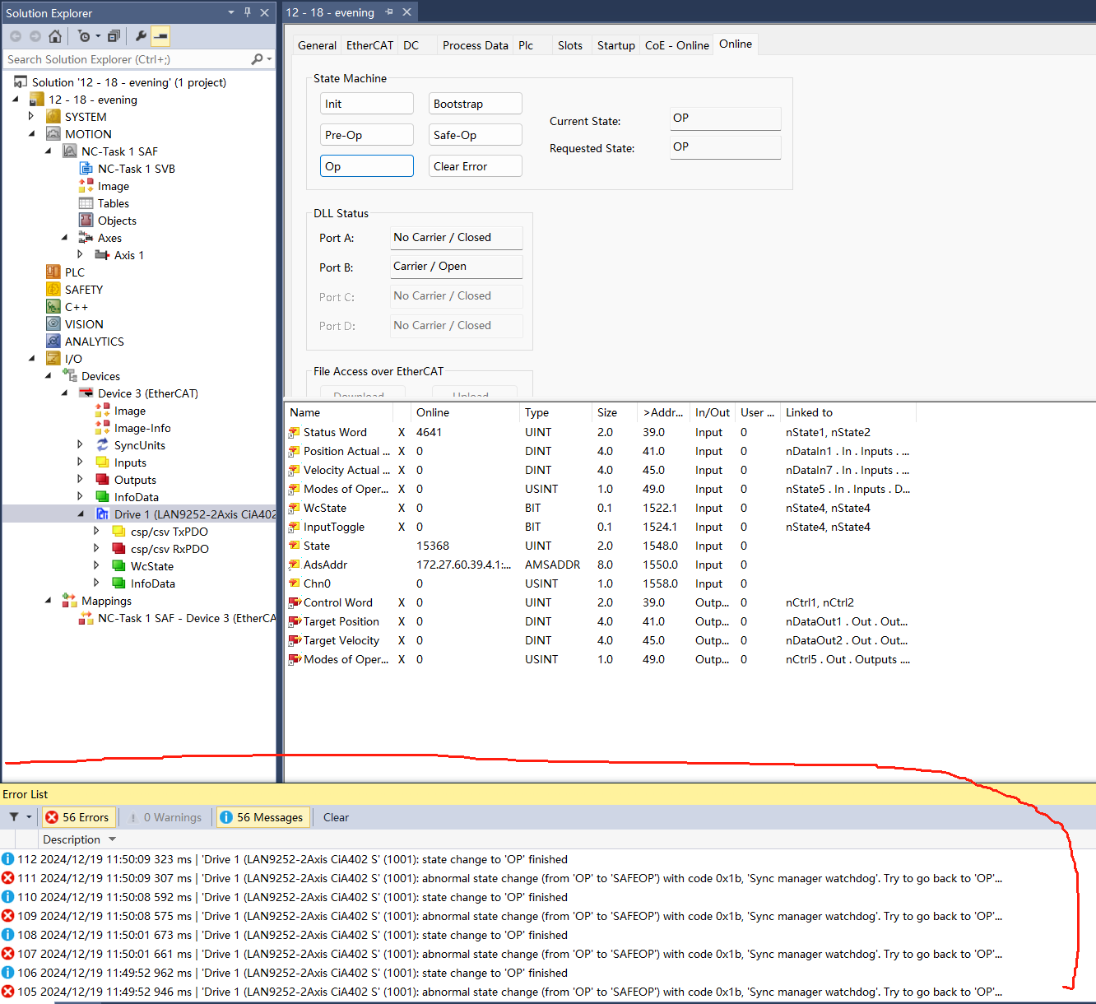Collapse Device 3 (EtherCAT) node

[64, 393]
